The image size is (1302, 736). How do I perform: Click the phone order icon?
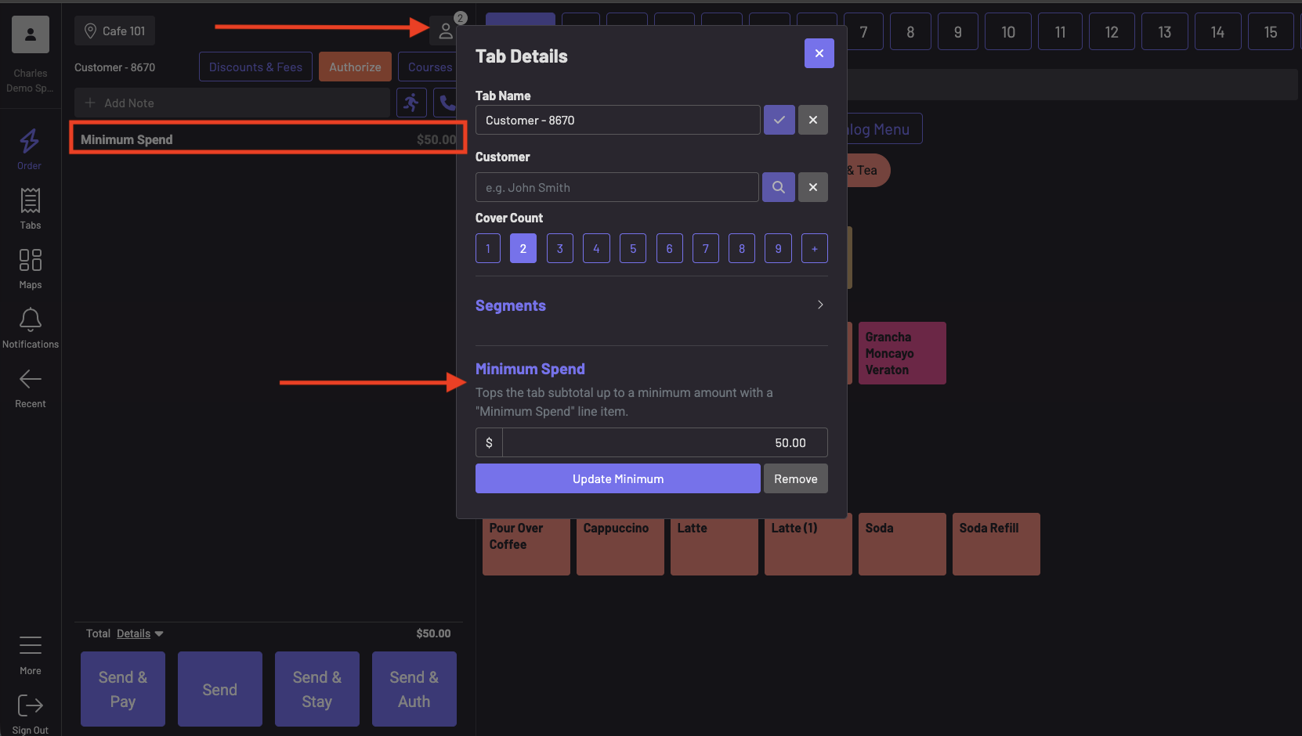(x=446, y=103)
